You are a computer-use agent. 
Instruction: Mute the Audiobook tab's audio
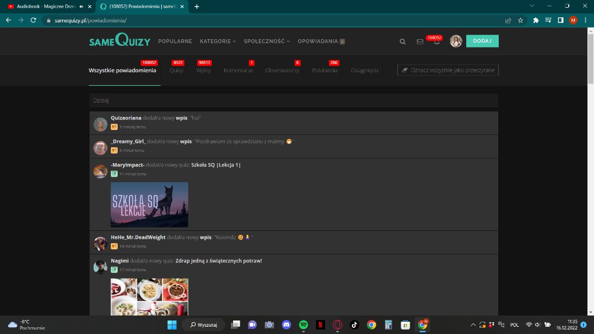coord(82,7)
